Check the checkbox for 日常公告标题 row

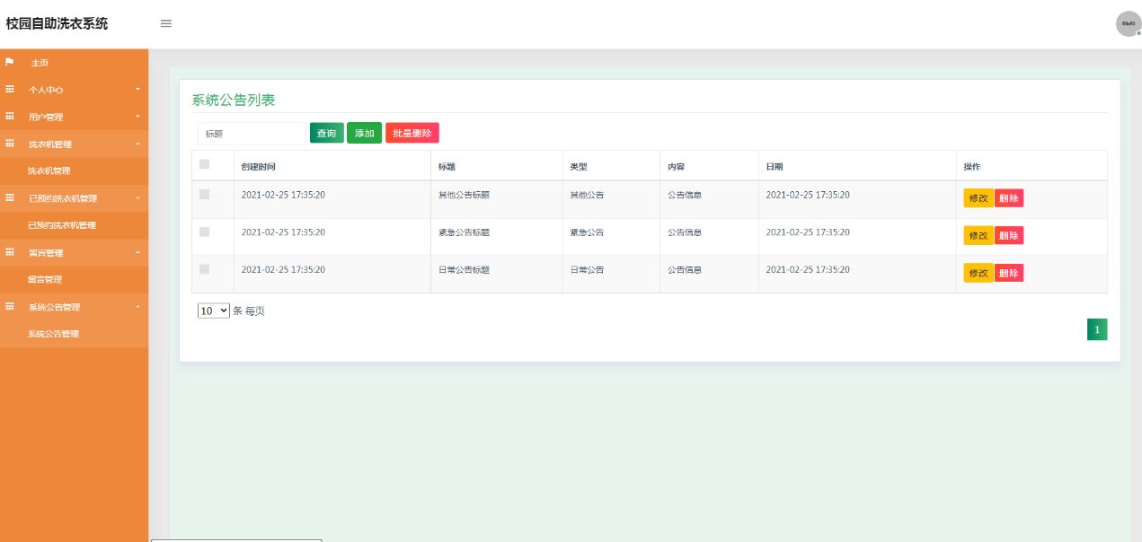pos(204,269)
